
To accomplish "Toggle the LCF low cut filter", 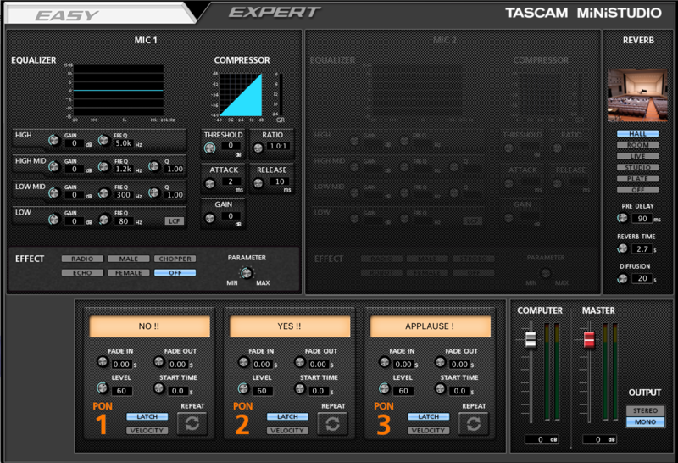I will click(174, 220).
